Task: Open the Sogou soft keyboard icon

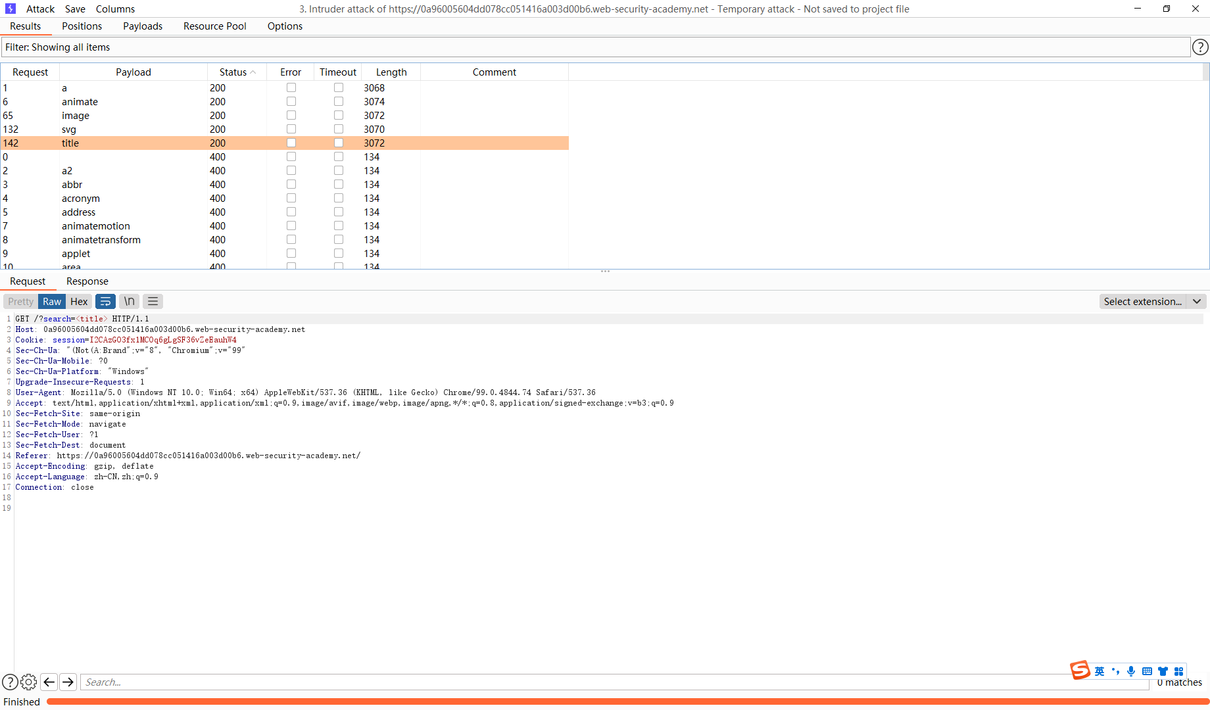Action: [x=1147, y=671]
